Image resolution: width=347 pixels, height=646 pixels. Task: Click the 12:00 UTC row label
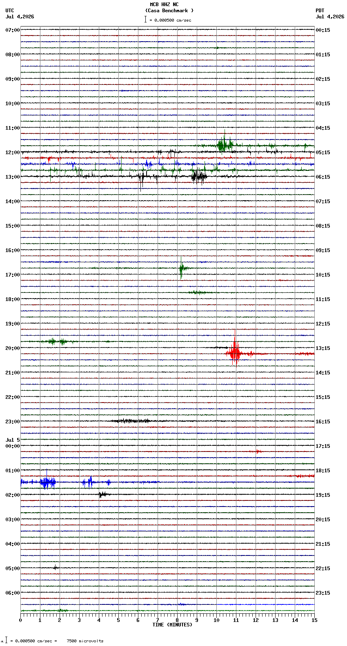(13, 153)
